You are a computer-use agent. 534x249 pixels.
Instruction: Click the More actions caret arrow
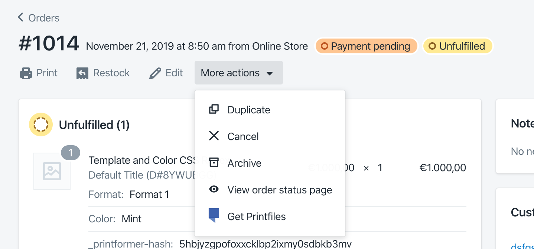(270, 73)
